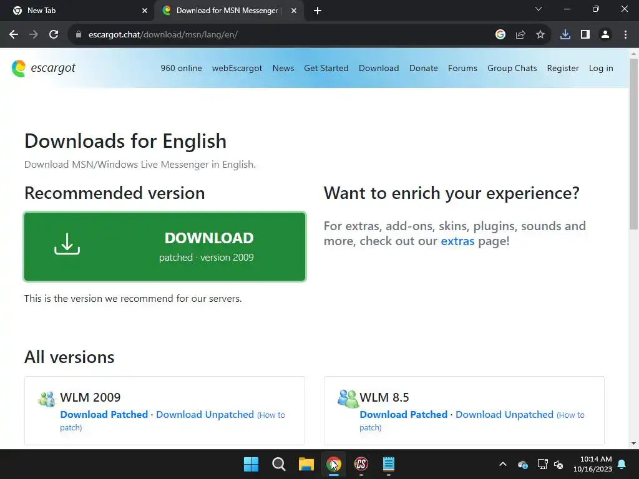Open Group Chats in navigation
Screen dimensions: 639x479
coord(512,68)
